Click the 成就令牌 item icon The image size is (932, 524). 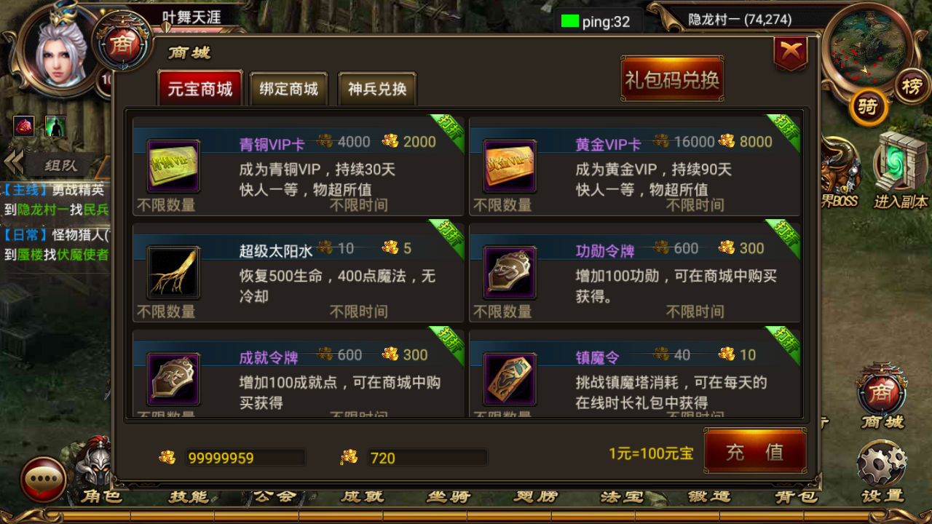pos(173,378)
